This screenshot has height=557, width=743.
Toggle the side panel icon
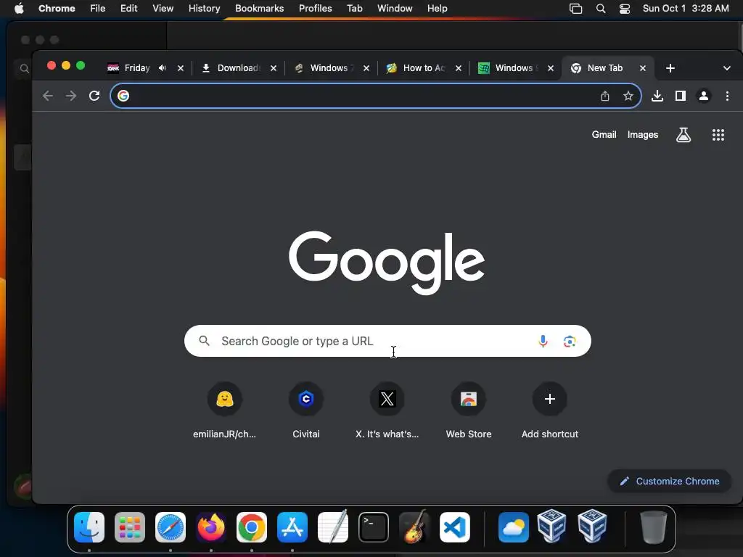coord(681,96)
